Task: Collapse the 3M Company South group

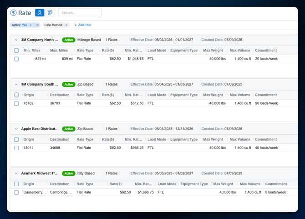Action: tap(16, 84)
